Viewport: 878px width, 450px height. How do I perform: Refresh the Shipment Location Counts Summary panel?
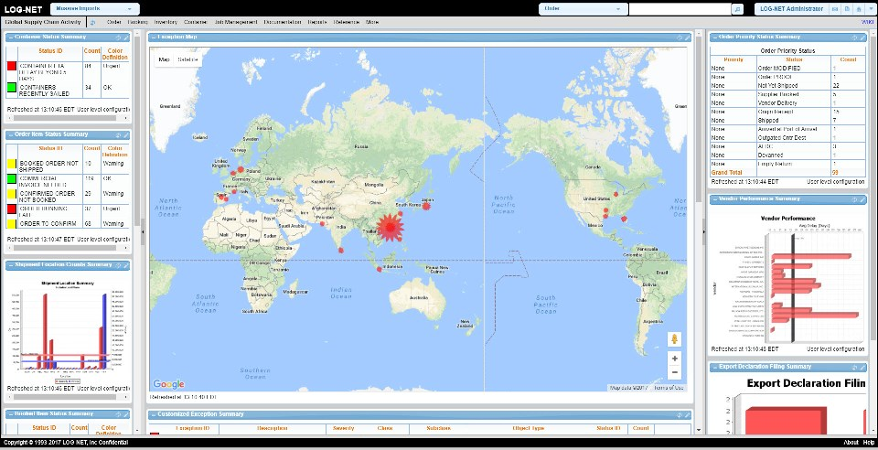pos(118,264)
